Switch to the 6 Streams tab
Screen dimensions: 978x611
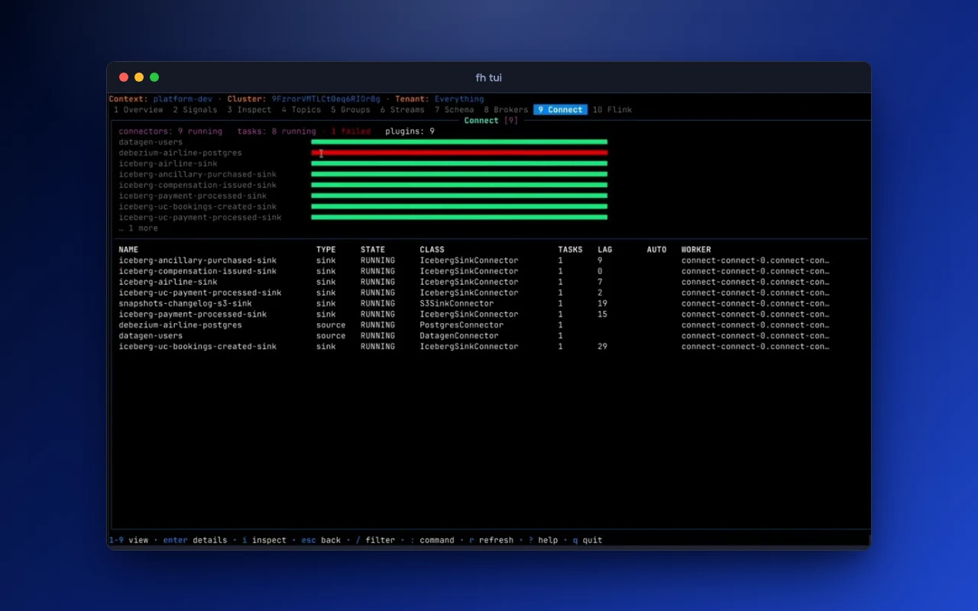click(403, 110)
